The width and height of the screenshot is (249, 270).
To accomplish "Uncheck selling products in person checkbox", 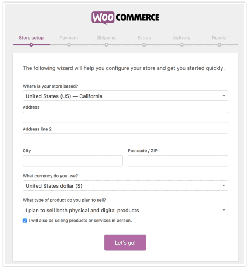I will click(x=25, y=221).
